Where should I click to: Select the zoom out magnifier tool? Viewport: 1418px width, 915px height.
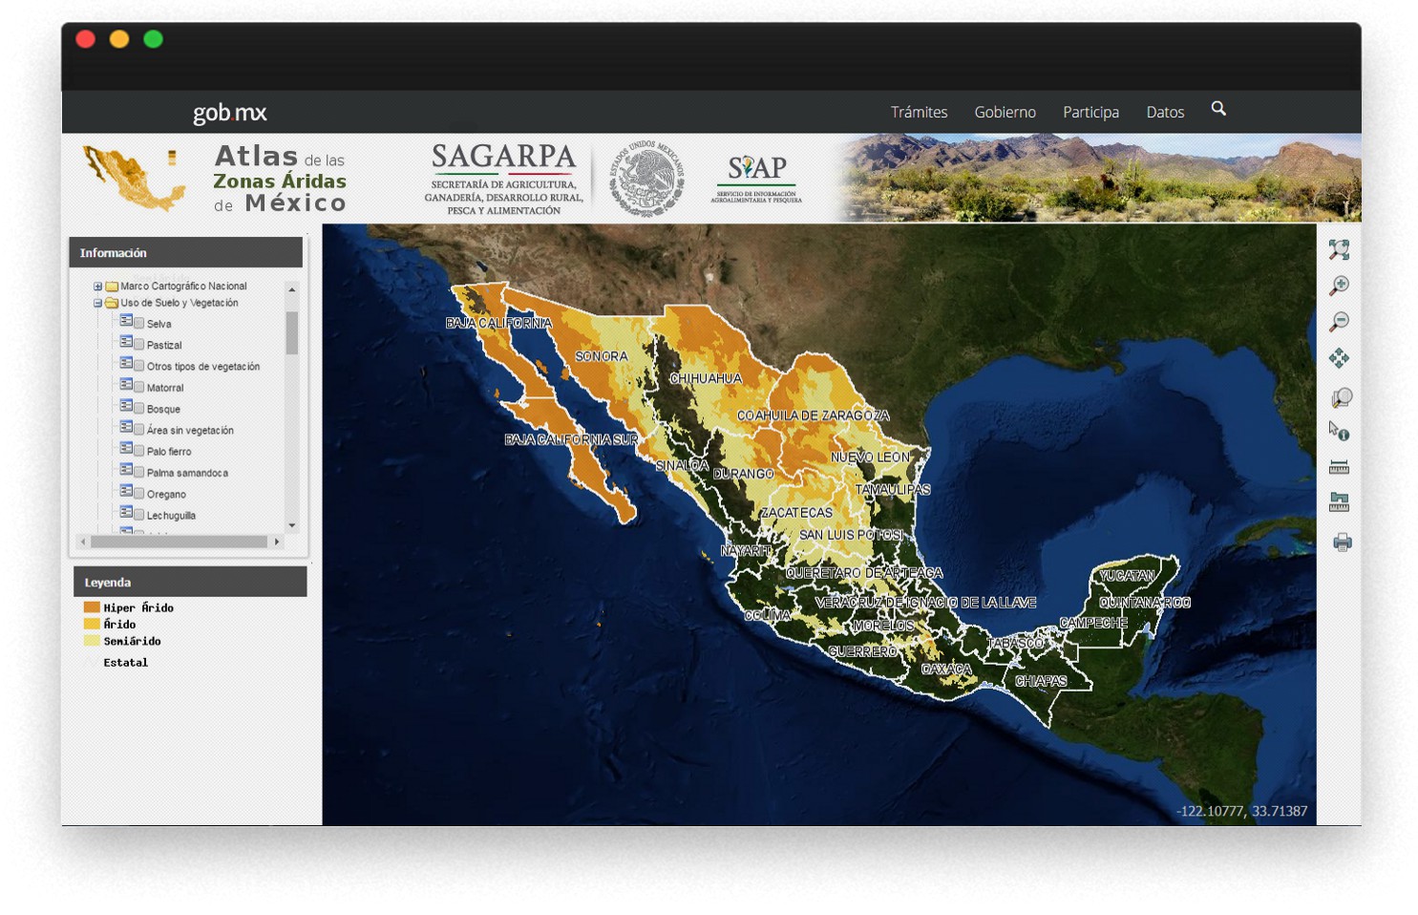[1339, 322]
